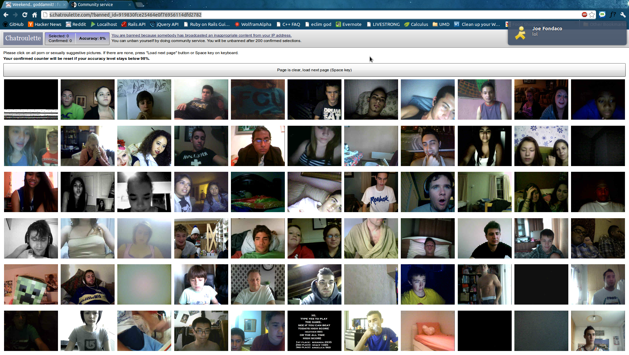Select the green bathrobe thumbnail
The image size is (629, 355).
tap(371, 238)
